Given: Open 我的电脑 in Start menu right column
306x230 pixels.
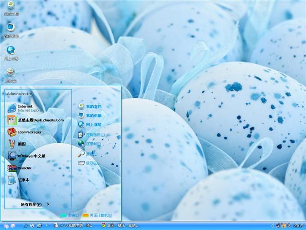Looking at the screenshot, I should tap(90, 115).
